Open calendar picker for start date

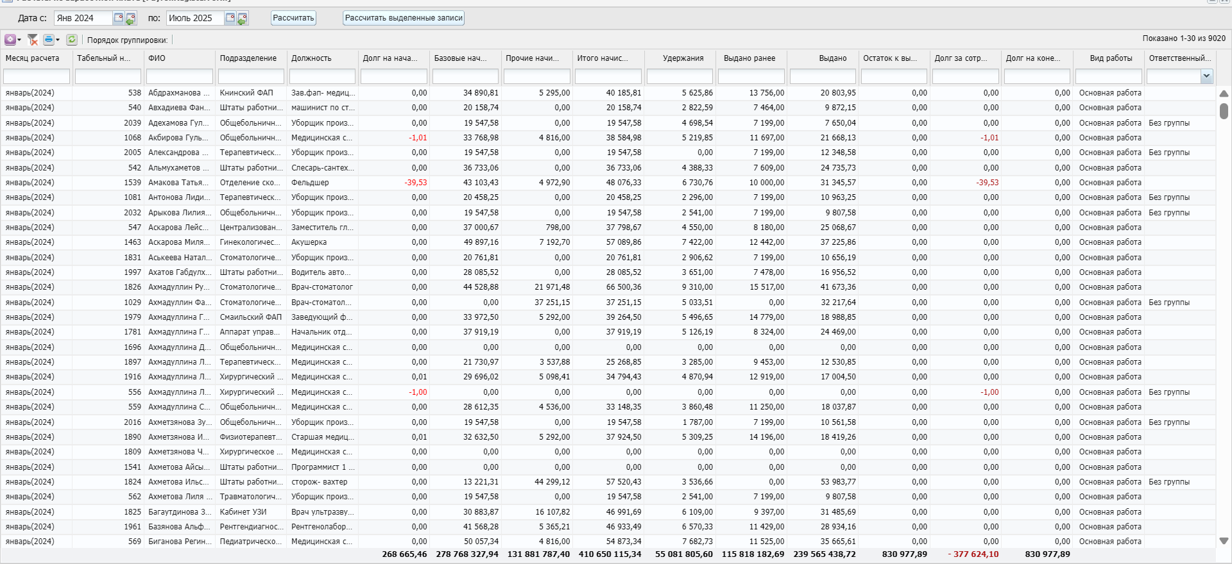point(118,18)
